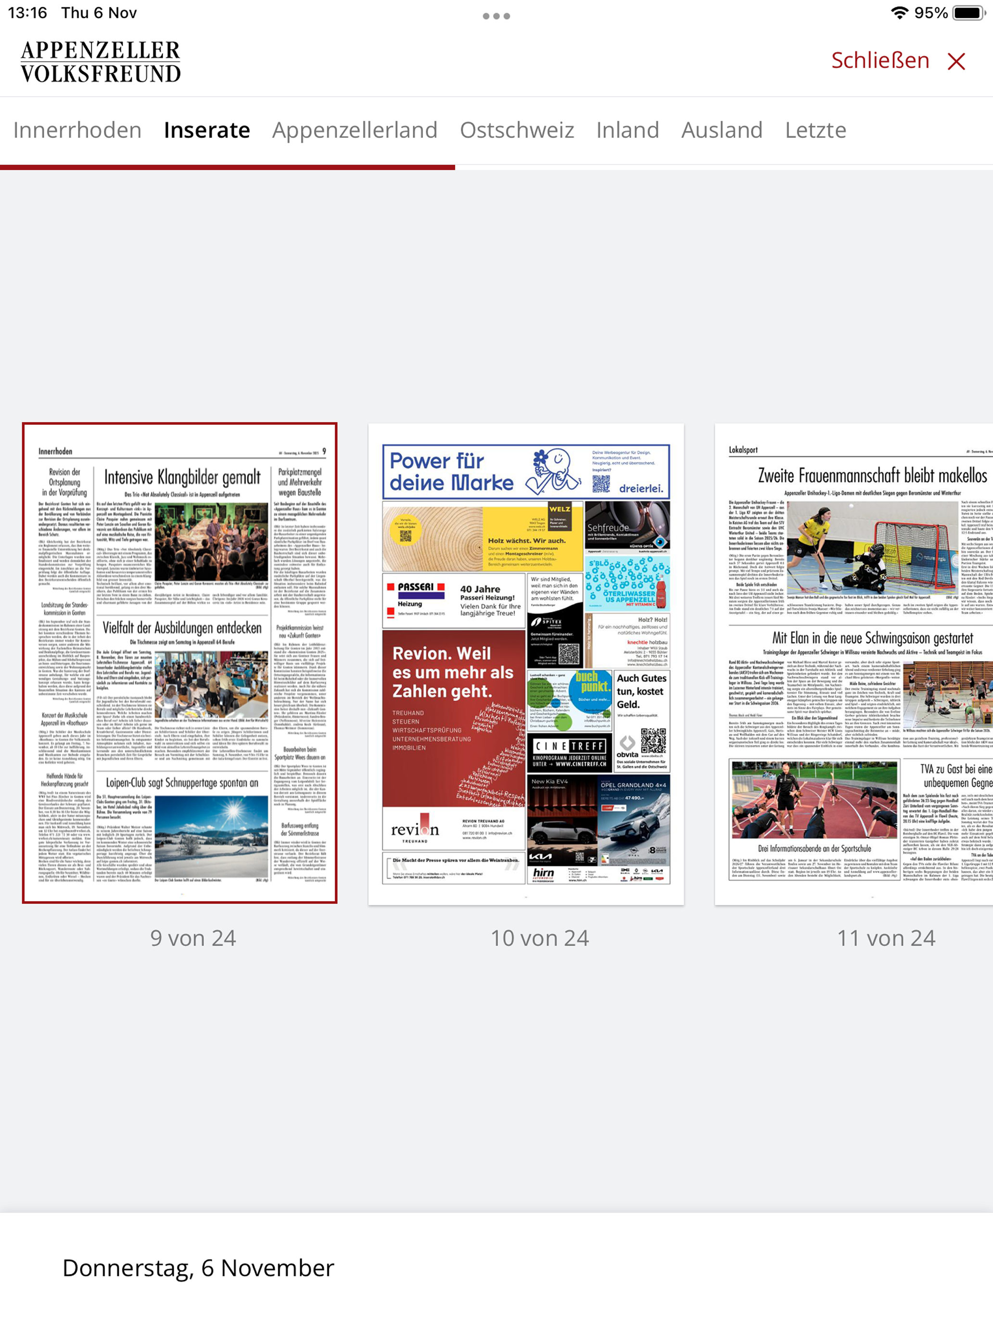
Task: Tap 'Power für deine Marke' advertisement
Action: pos(526,471)
